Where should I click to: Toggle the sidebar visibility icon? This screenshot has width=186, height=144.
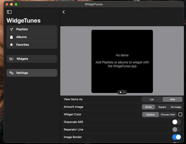point(9,12)
